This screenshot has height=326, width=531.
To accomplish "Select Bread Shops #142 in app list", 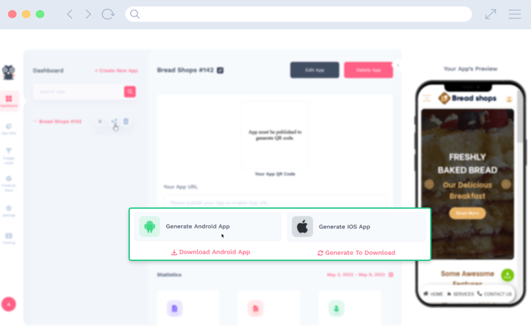I will pos(60,122).
